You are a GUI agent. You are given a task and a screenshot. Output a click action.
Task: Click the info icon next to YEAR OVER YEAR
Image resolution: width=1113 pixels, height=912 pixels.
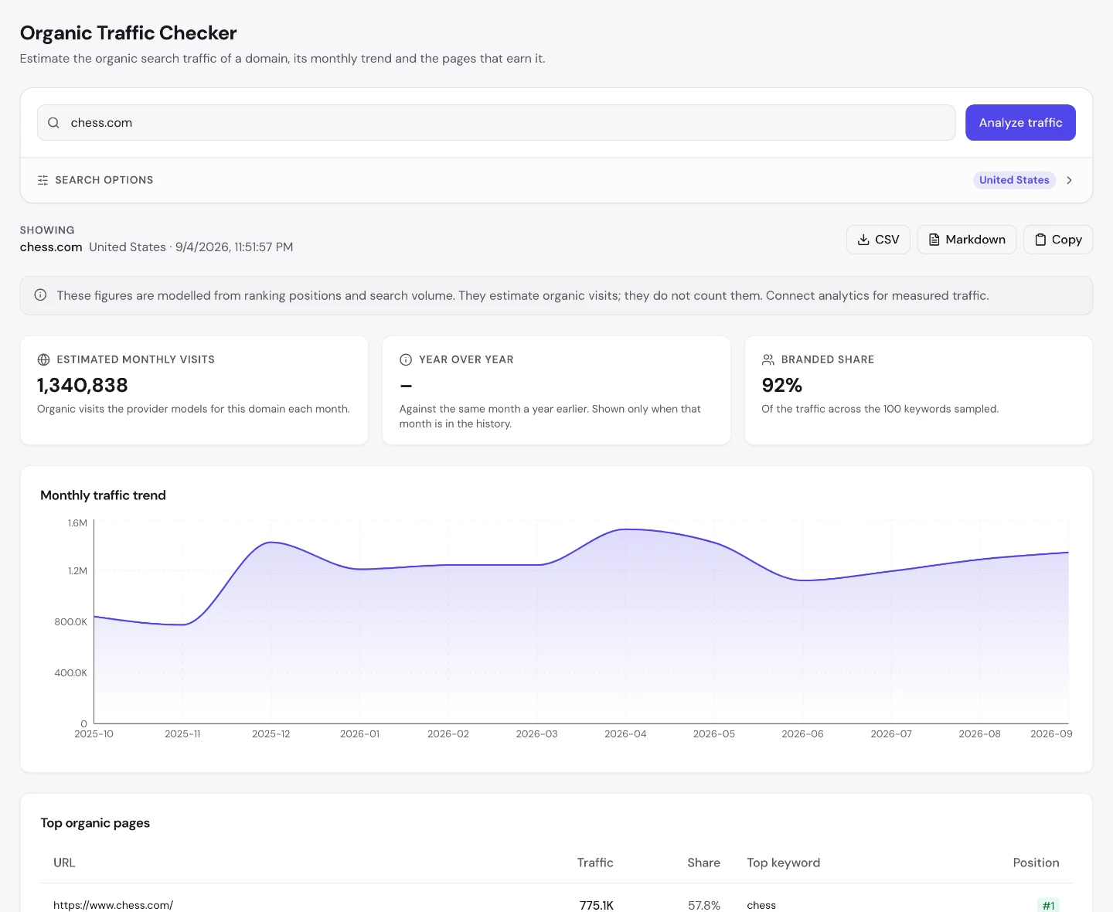(x=406, y=359)
